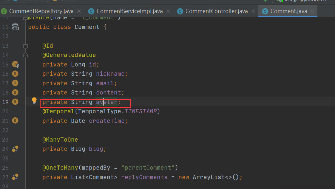Click the database entity gutter icon on line 11
This screenshot has width=335, height=189.
15,27
